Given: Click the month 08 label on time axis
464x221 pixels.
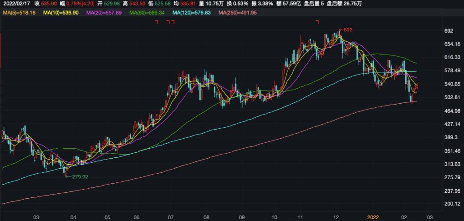Looking at the screenshot, I should pyautogui.click(x=206, y=217).
